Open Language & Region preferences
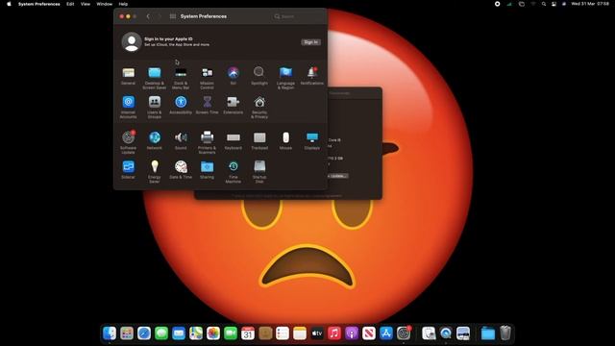 pos(285,78)
